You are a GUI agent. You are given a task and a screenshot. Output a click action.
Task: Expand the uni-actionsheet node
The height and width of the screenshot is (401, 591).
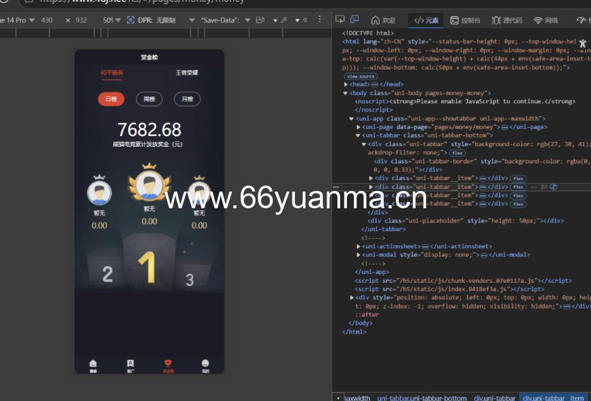coord(358,246)
